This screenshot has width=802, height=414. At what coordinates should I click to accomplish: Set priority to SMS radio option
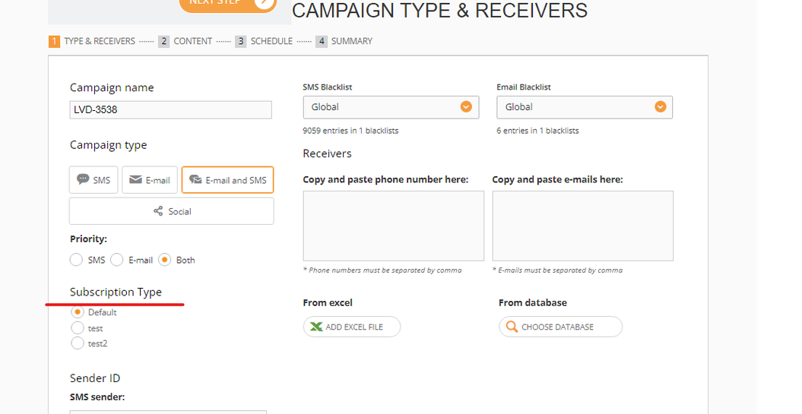pyautogui.click(x=76, y=260)
